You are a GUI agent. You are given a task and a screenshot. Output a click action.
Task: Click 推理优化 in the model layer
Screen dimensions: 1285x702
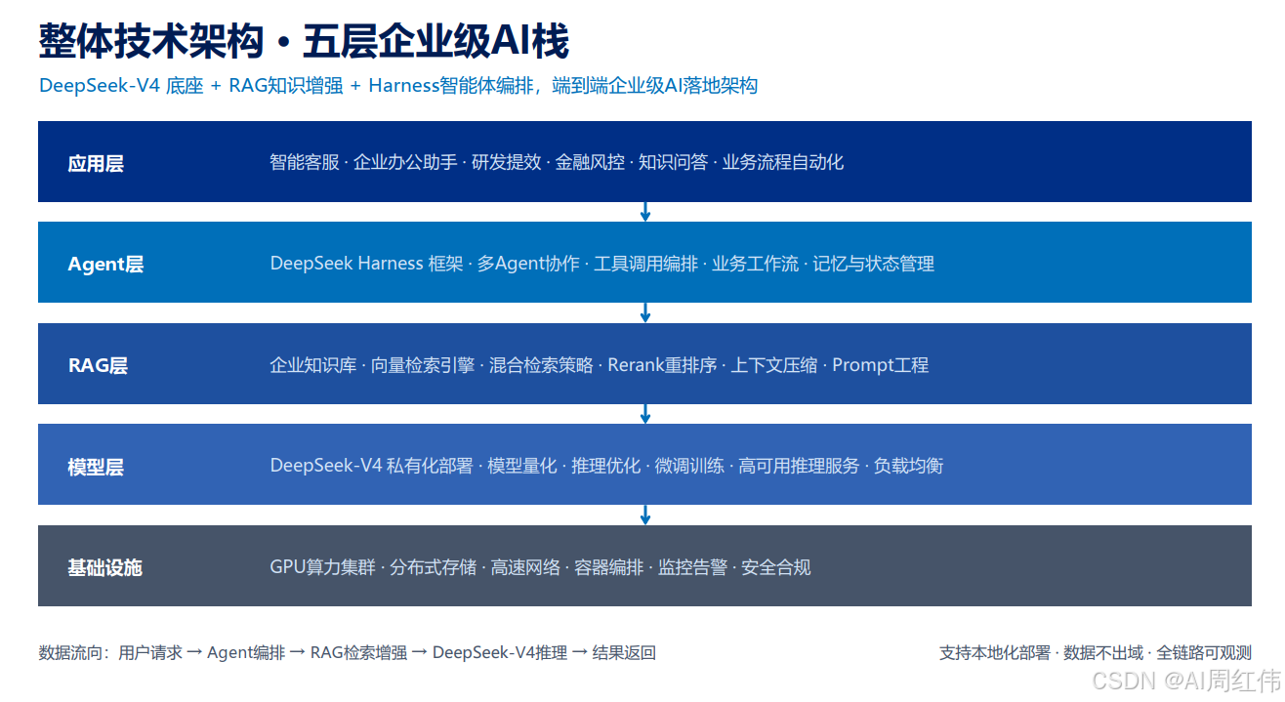point(606,466)
